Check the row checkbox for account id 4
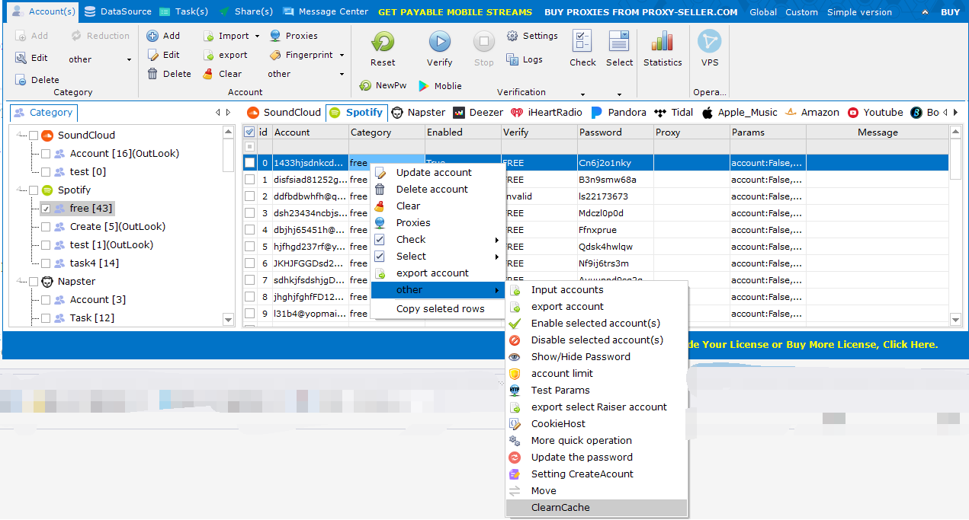The height and width of the screenshot is (520, 969). (249, 230)
